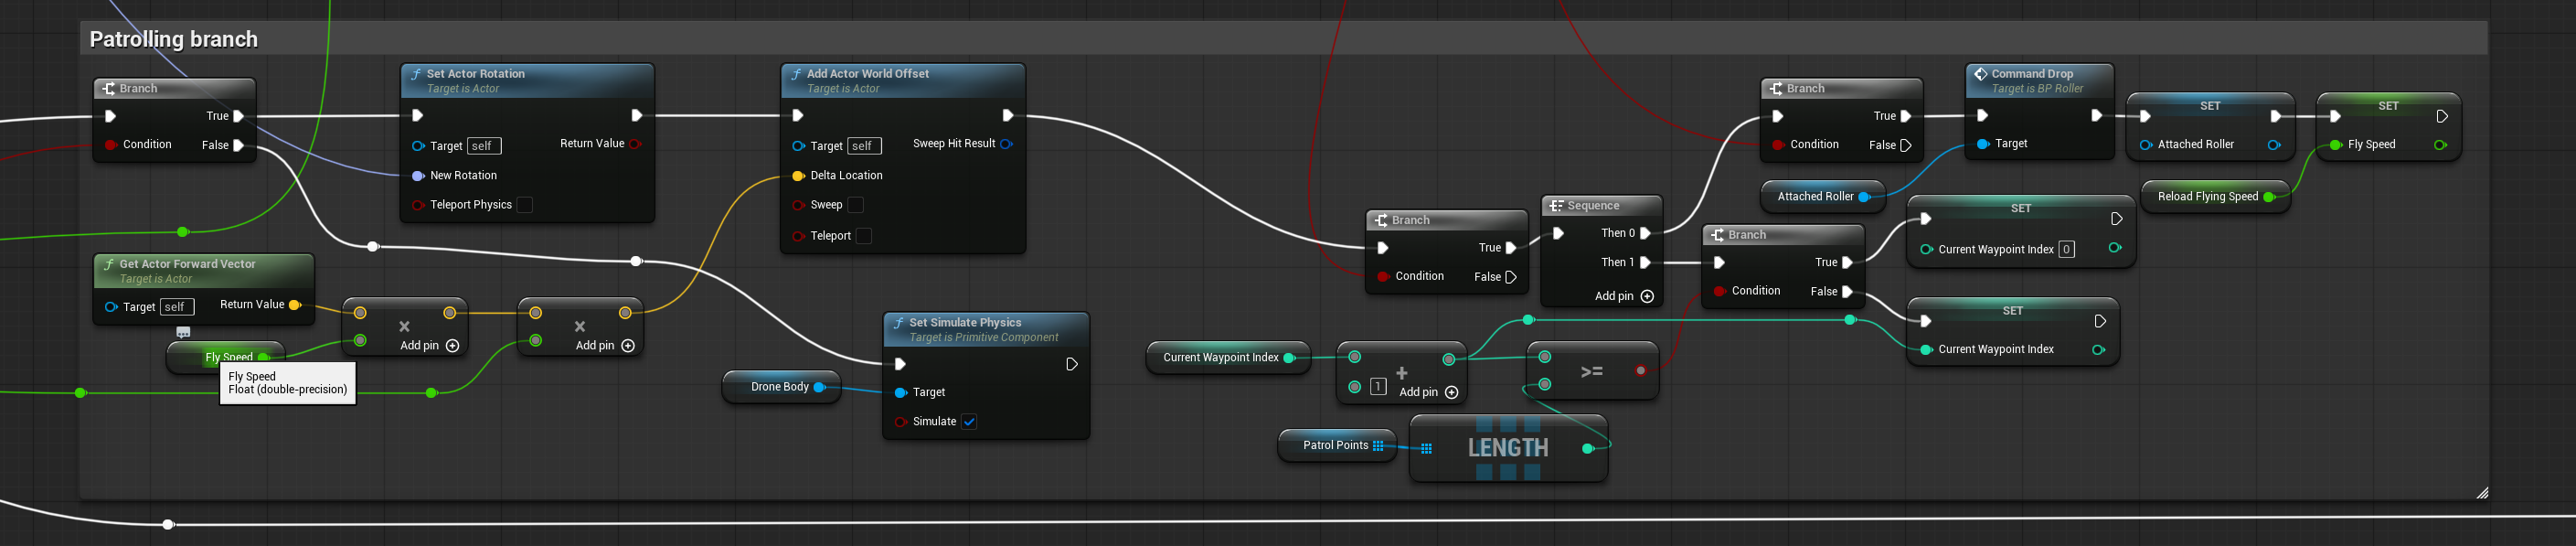Image resolution: width=2576 pixels, height=546 pixels.
Task: Enable the Teleport Physics checkbox
Action: click(525, 205)
